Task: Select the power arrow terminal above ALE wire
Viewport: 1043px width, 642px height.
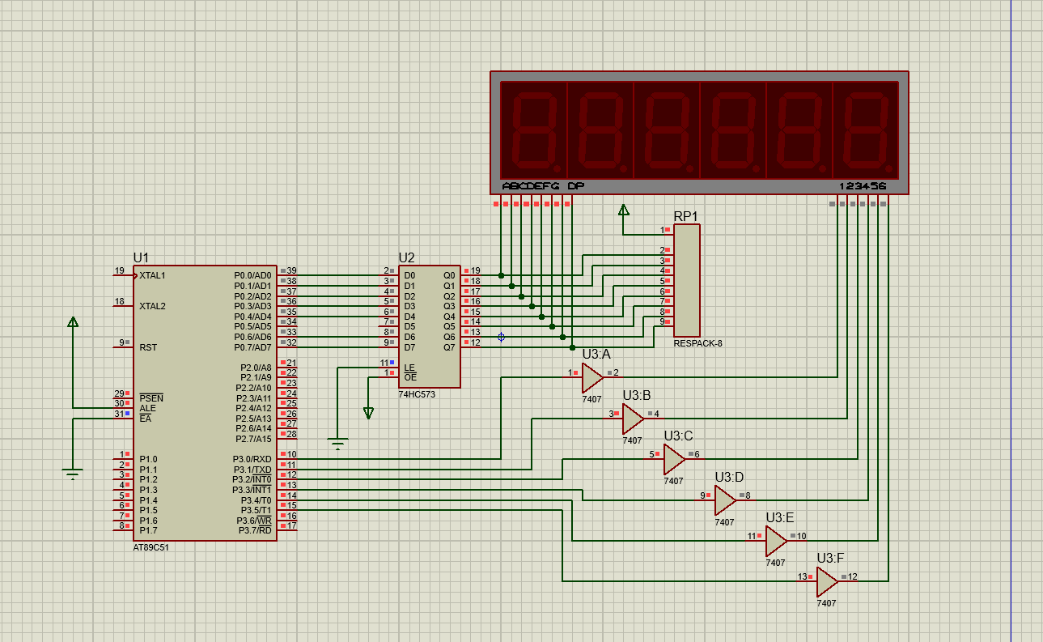Action: pos(73,323)
